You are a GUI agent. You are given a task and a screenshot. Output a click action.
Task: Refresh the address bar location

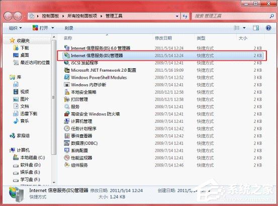coord(185,16)
